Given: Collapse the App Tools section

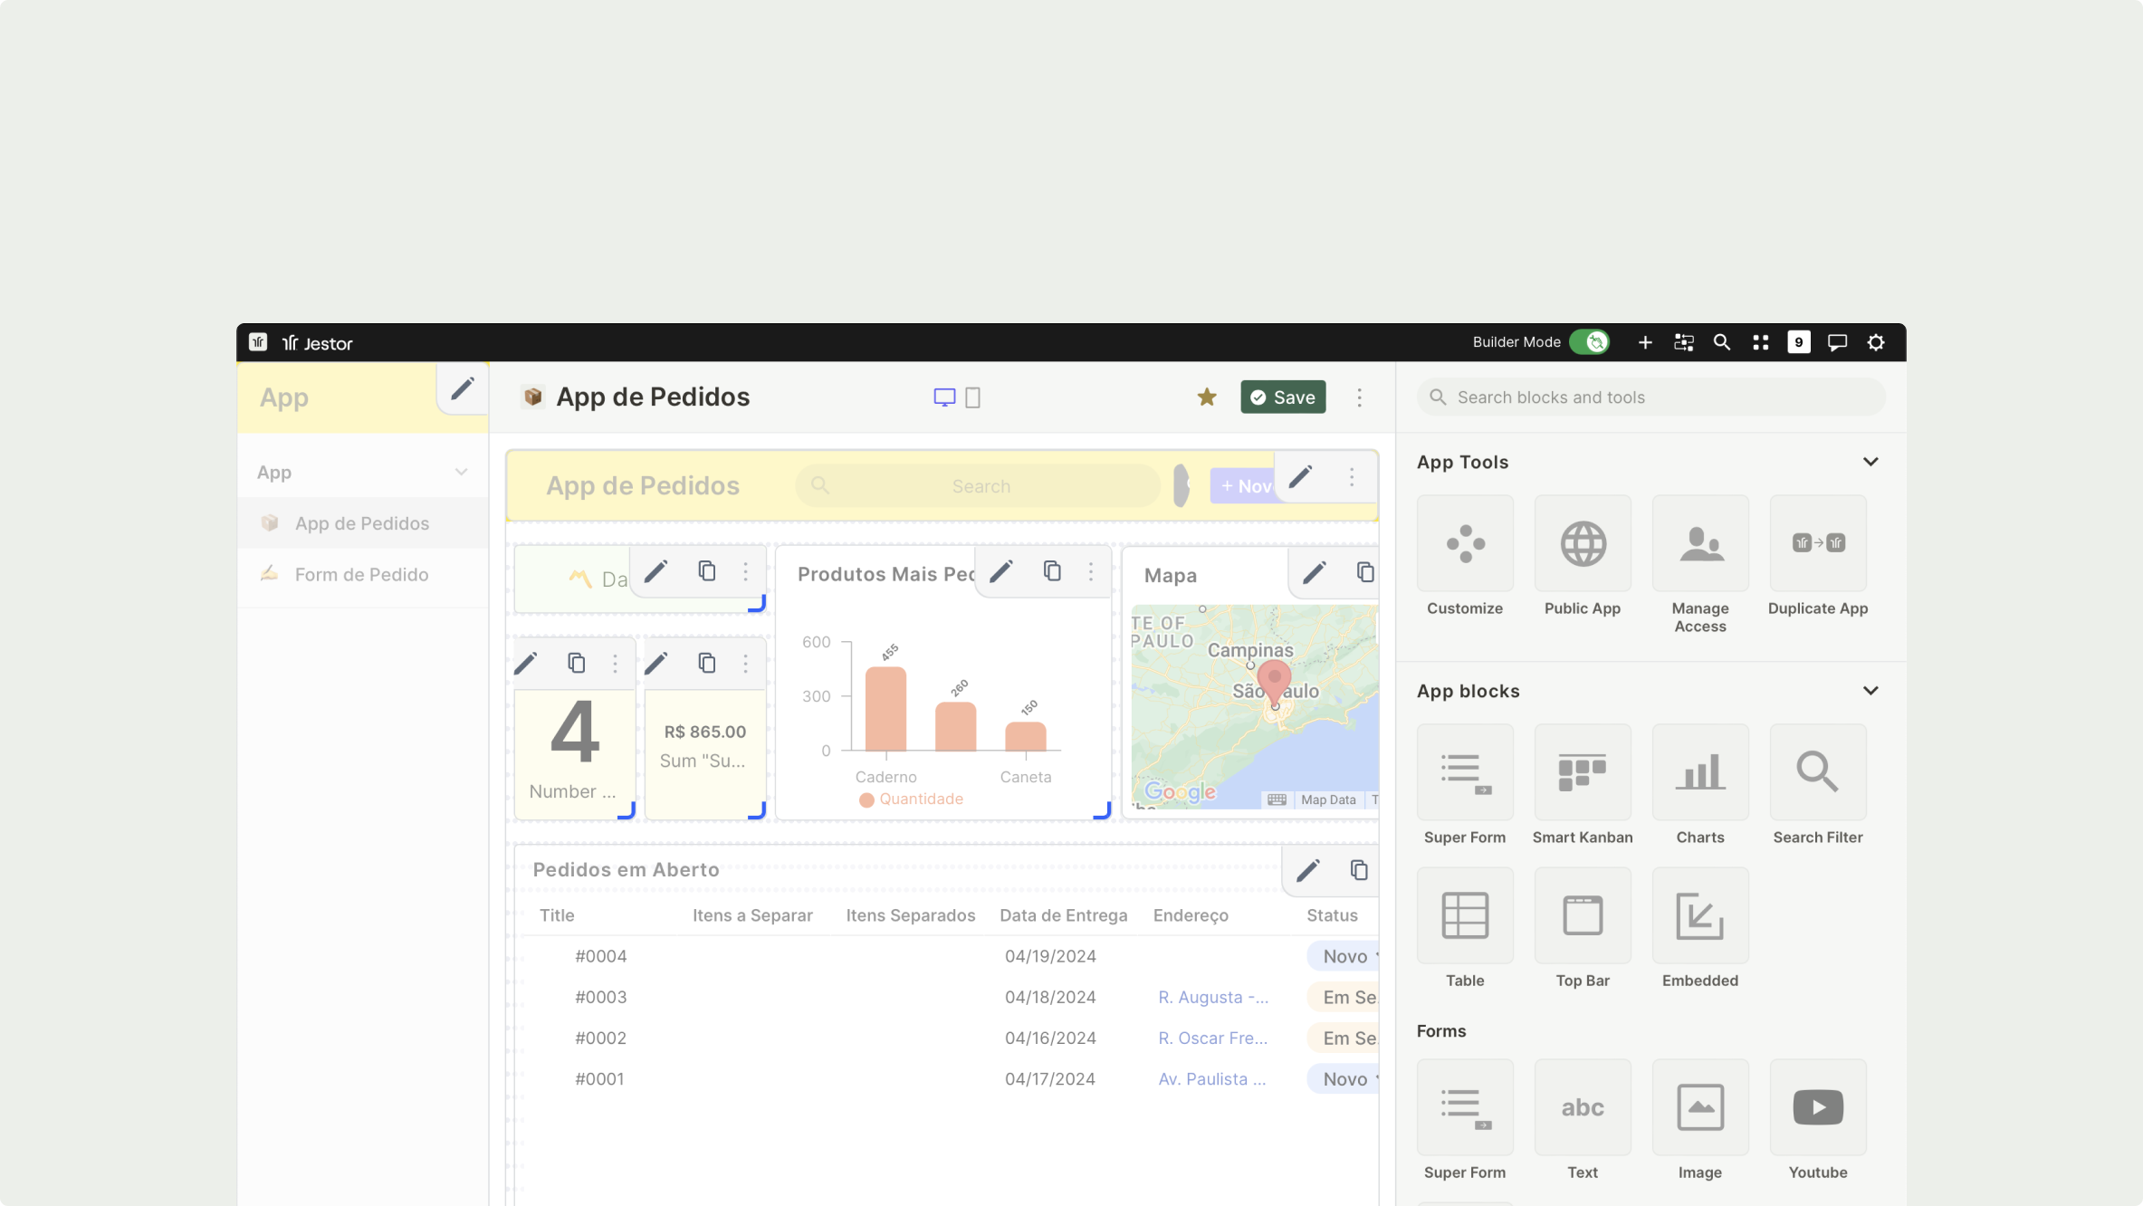Looking at the screenshot, I should point(1870,462).
